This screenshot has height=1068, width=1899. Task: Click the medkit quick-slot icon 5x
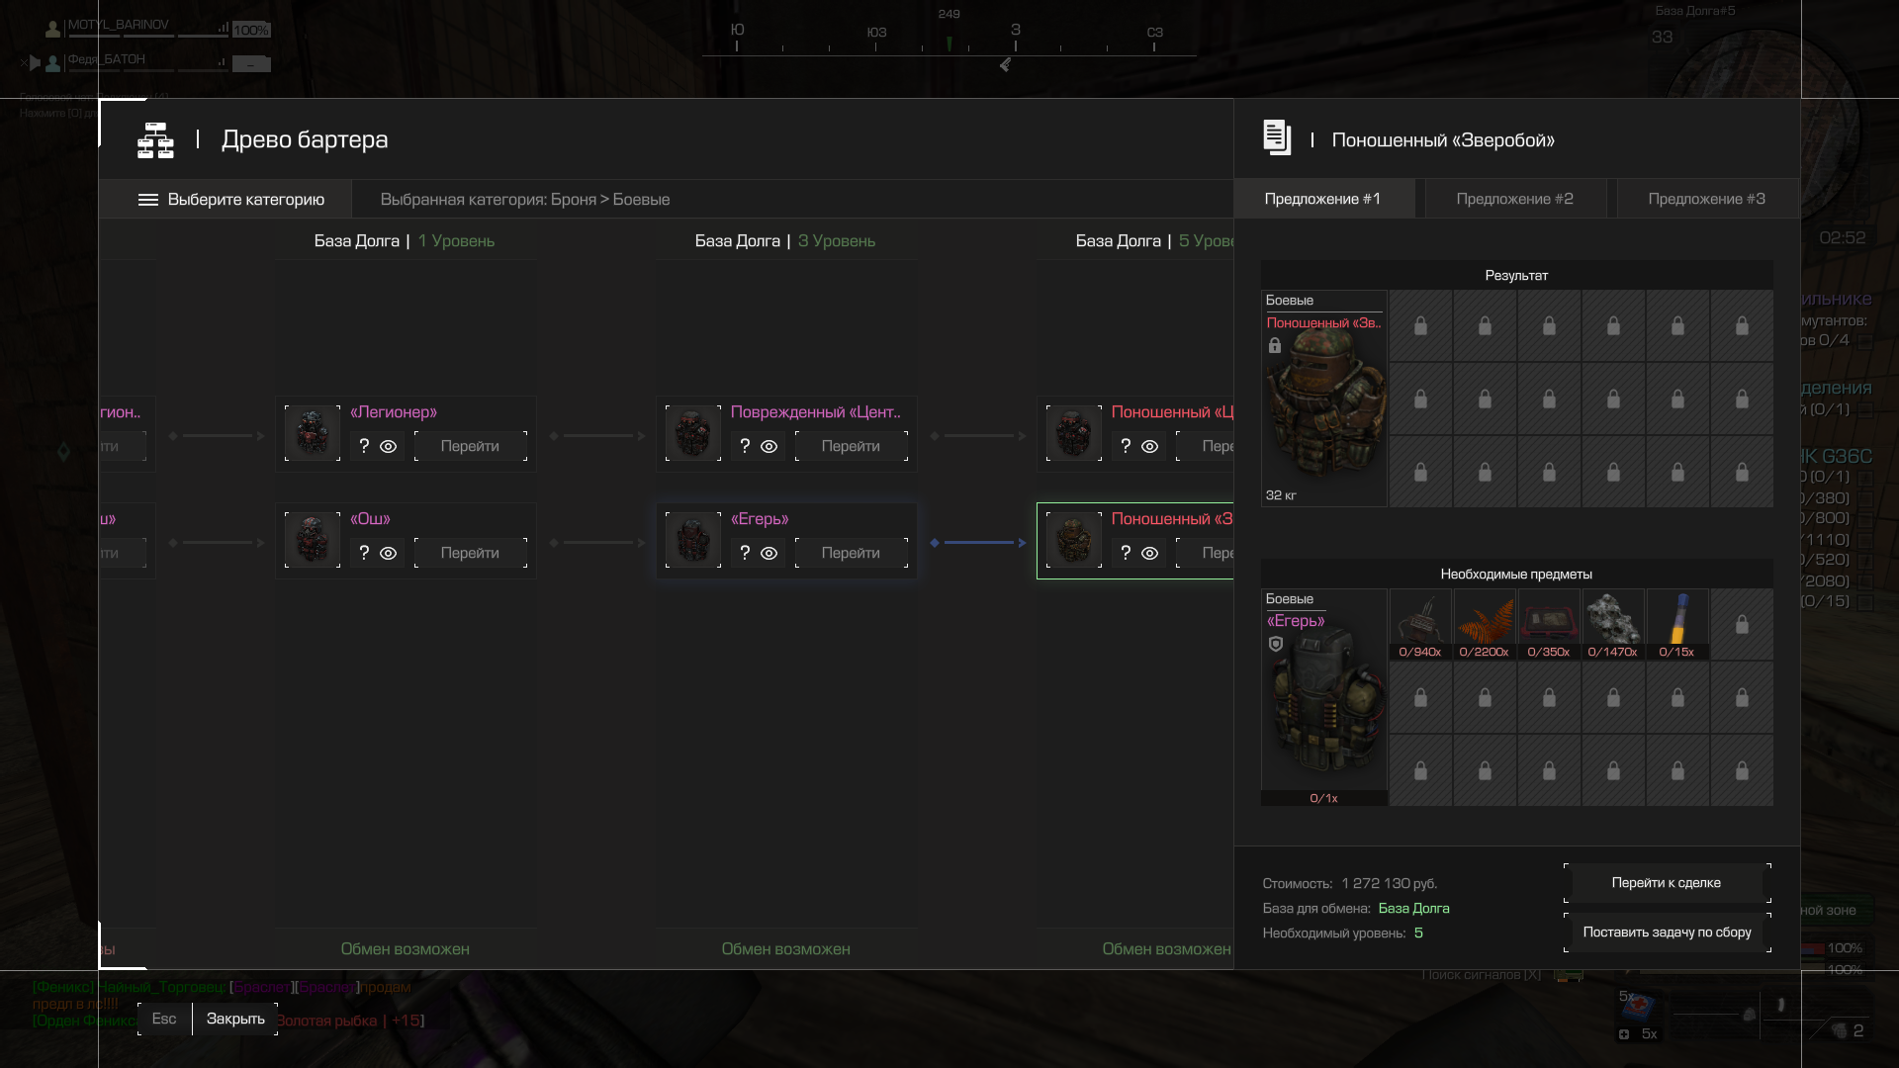pos(1638,1007)
